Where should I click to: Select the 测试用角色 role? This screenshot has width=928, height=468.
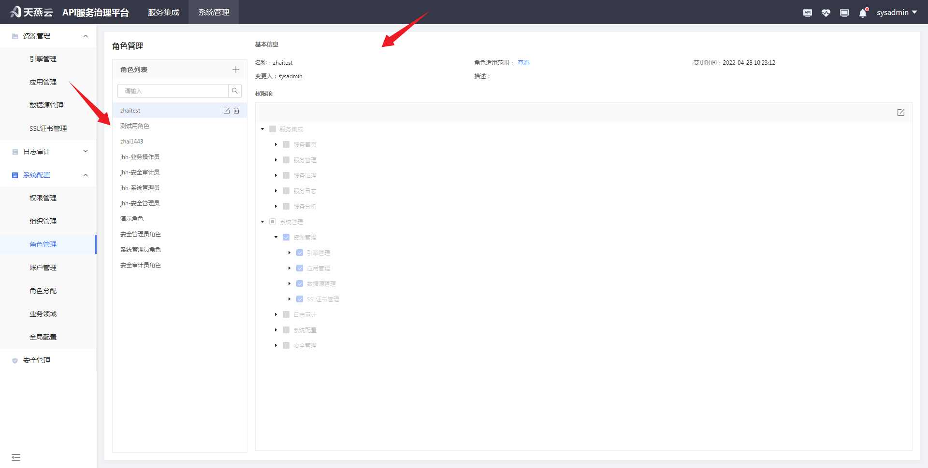(135, 126)
